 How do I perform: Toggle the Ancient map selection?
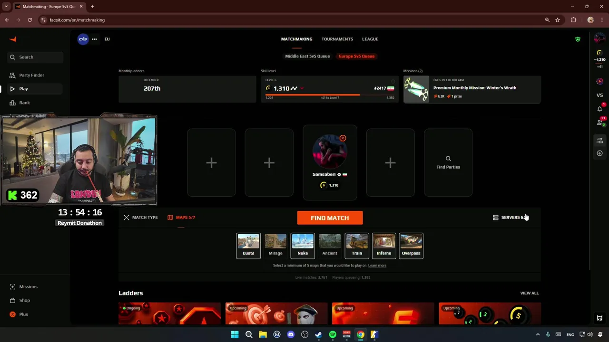click(330, 246)
